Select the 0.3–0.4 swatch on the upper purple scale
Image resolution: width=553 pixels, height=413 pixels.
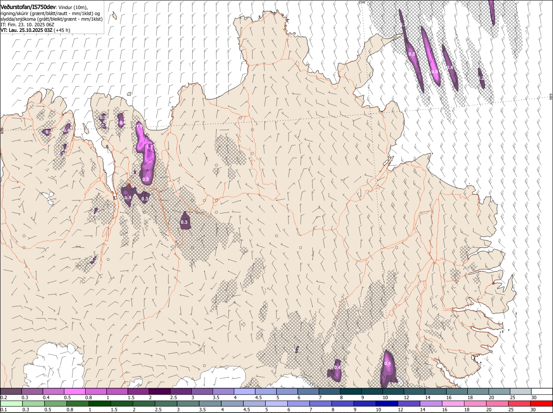click(x=32, y=391)
